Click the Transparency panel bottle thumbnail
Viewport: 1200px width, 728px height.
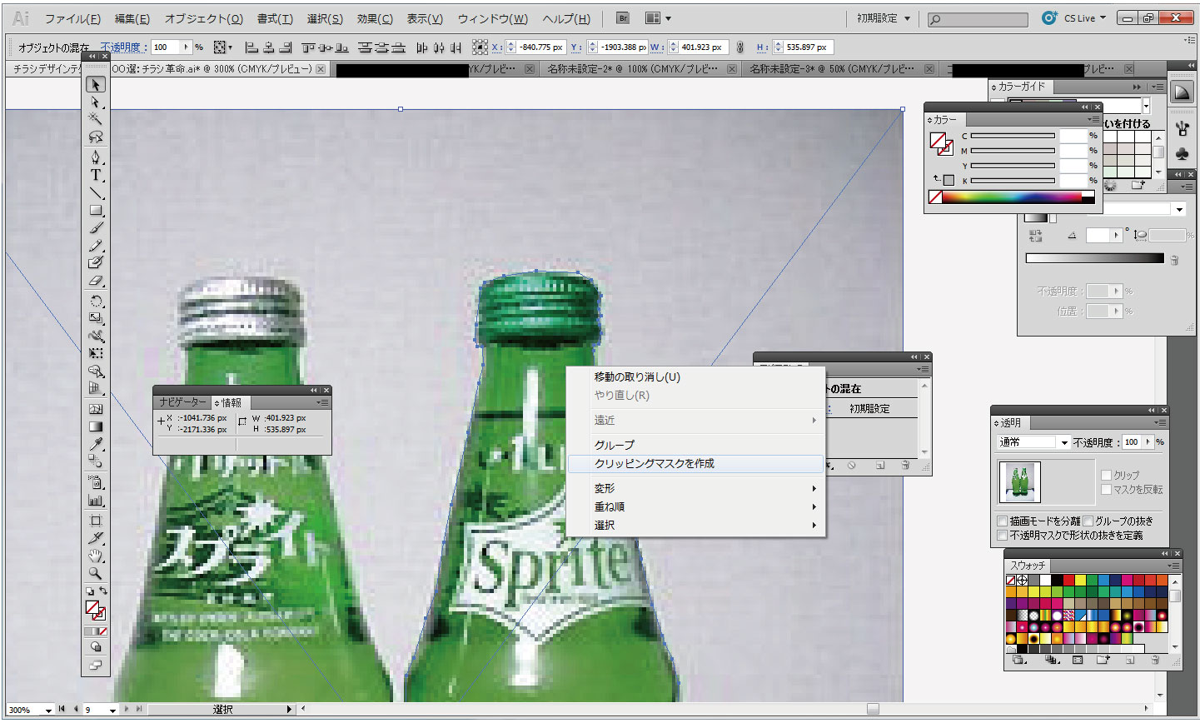coord(1021,481)
